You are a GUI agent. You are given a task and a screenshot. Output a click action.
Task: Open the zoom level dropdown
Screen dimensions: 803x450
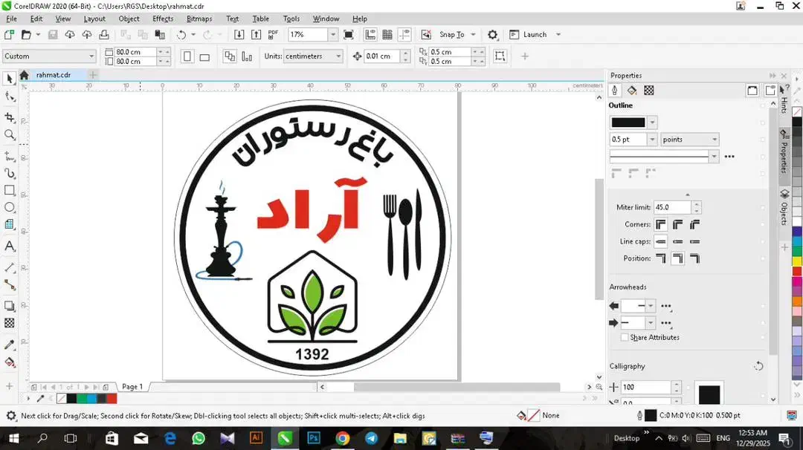[x=332, y=35]
